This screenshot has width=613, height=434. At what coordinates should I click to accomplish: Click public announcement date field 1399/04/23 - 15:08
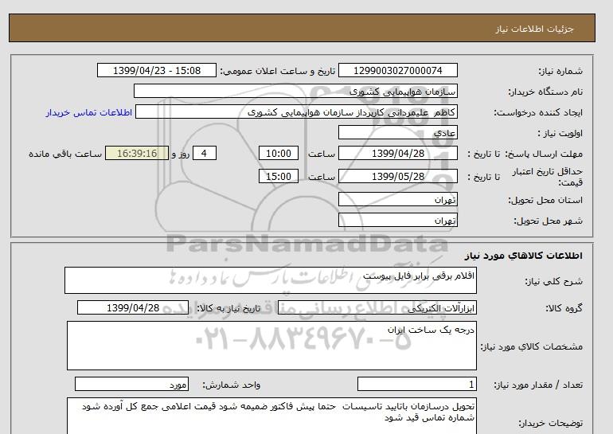(x=156, y=70)
